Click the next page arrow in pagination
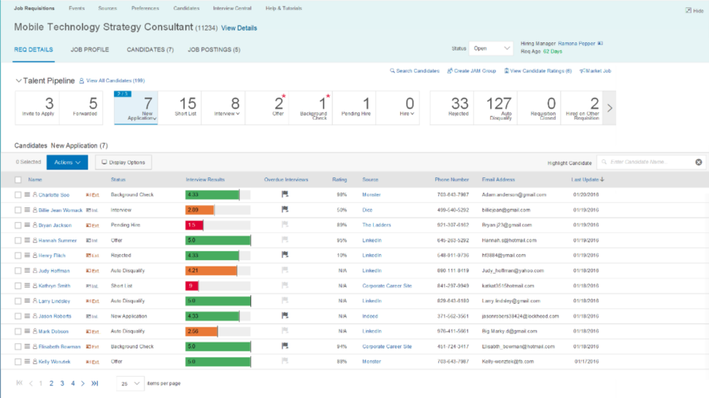Screen dimensions: 709x398 point(83,383)
